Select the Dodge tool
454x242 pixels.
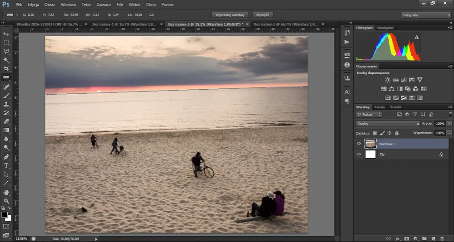[6, 148]
